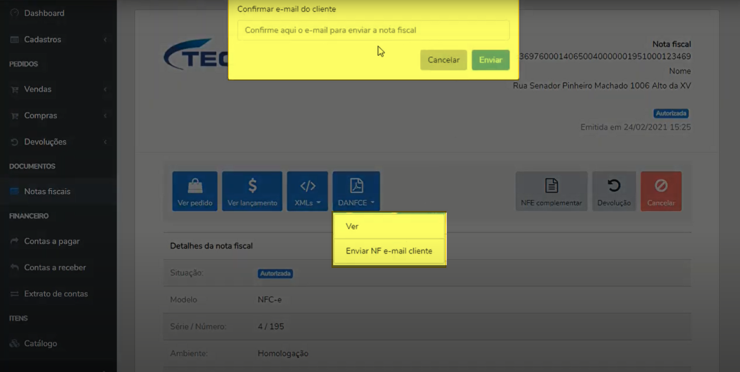Click the Vendas cart icon
Image resolution: width=740 pixels, height=372 pixels.
(x=15, y=89)
